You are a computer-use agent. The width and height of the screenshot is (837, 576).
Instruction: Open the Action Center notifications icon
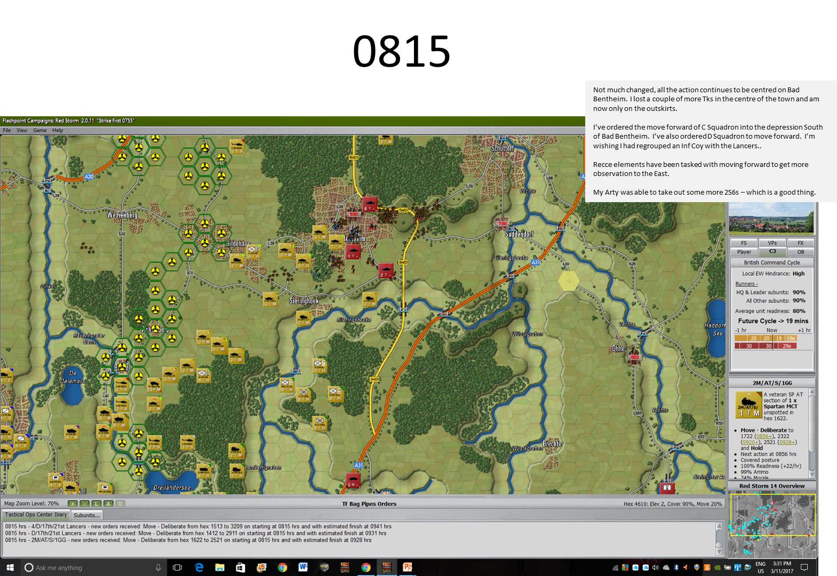tap(804, 567)
